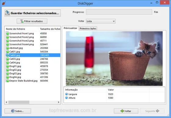The height and width of the screenshot is (118, 171).
Task: Click the left arrow of the file list scrollbar
Action: click(6, 102)
